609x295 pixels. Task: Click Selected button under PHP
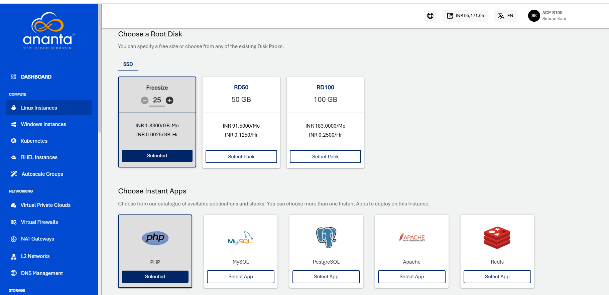click(155, 277)
